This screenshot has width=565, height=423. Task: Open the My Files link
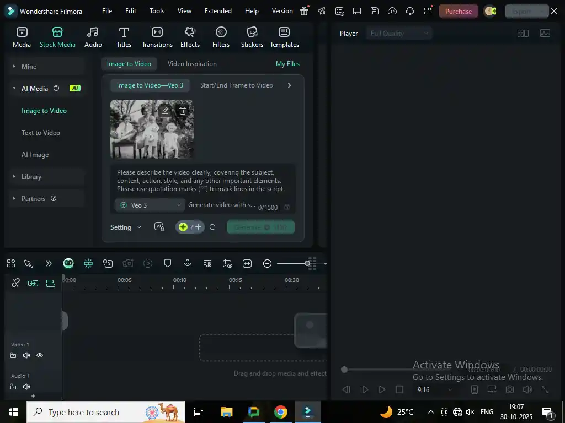pyautogui.click(x=287, y=64)
